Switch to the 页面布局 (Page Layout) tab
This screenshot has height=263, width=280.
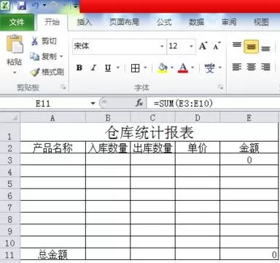(124, 22)
